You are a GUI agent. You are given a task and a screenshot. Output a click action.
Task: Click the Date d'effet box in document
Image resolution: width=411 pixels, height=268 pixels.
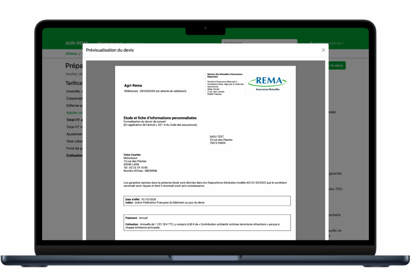208,201
